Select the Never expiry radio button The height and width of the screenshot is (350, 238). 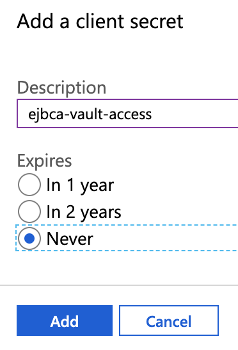[x=29, y=238]
